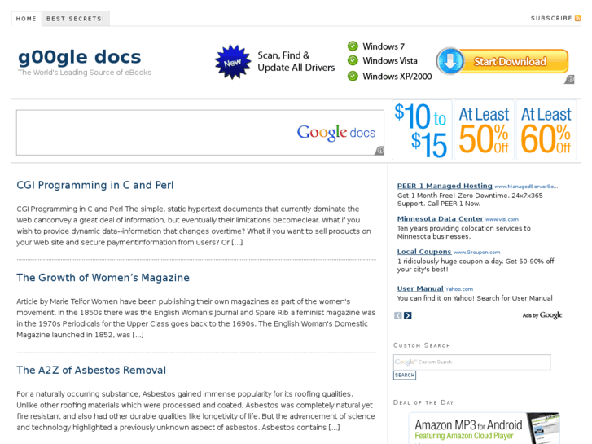Click the Subscribe link
592x444 pixels.
(551, 18)
